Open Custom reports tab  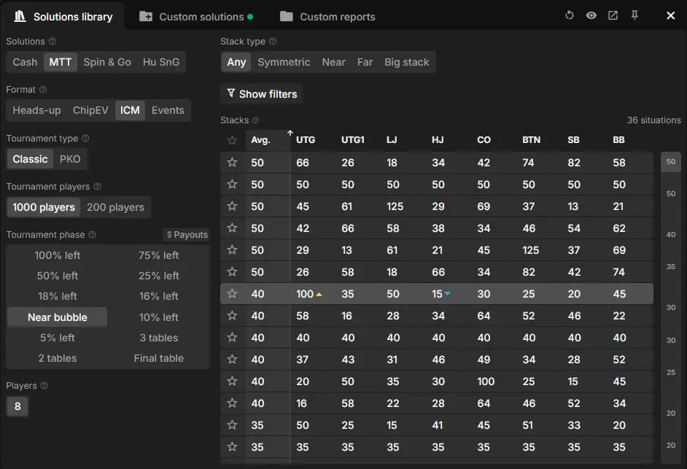[327, 17]
